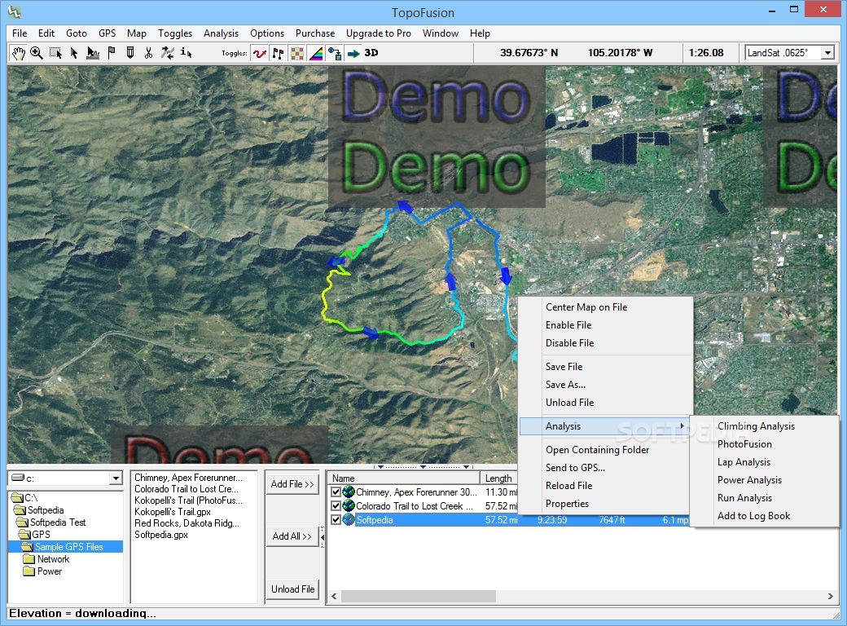Open the c: drive selection dropdown
Screen dimensions: 847x626
116,478
